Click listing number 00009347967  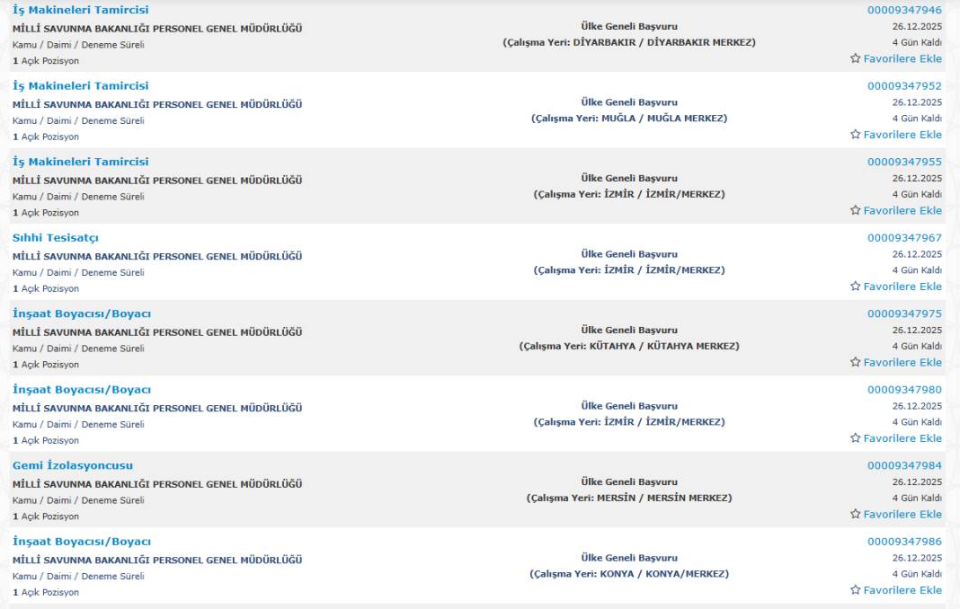click(904, 238)
